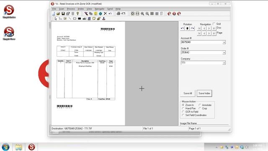Select the freehand squiggle annotation tool
Image resolution: width=268 pixels, height=151 pixels.
click(x=60, y=18)
